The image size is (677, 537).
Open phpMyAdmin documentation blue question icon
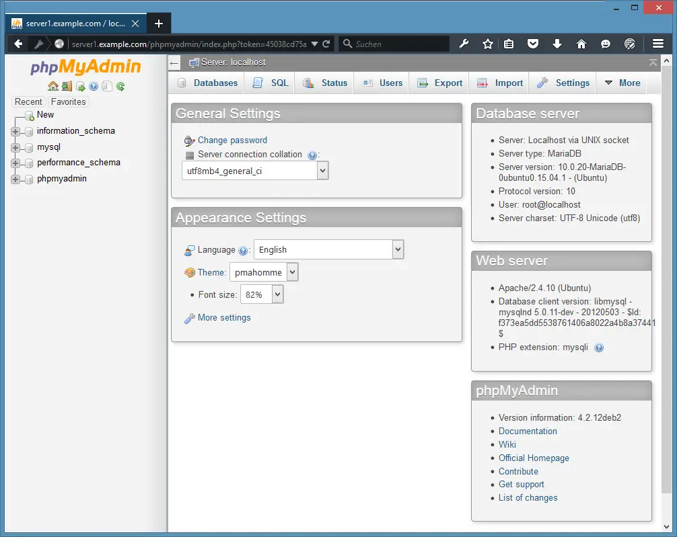click(x=94, y=86)
